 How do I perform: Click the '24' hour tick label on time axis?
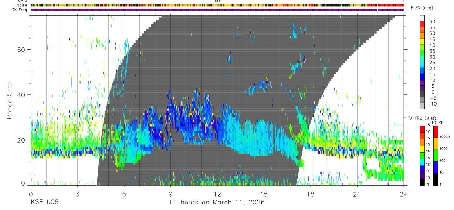pos(404,194)
